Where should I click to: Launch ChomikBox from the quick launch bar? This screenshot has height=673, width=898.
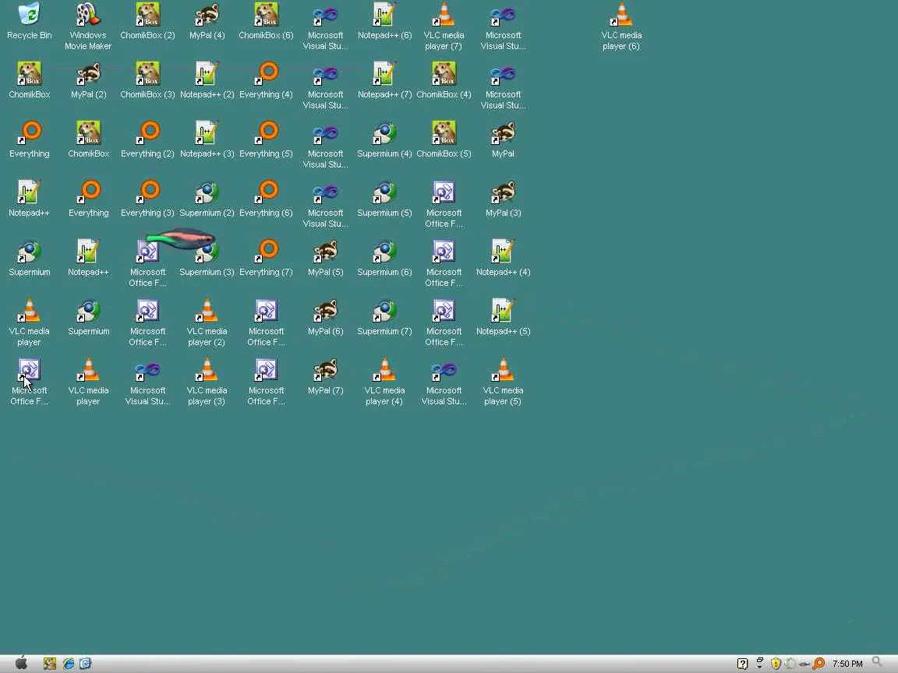tap(50, 664)
